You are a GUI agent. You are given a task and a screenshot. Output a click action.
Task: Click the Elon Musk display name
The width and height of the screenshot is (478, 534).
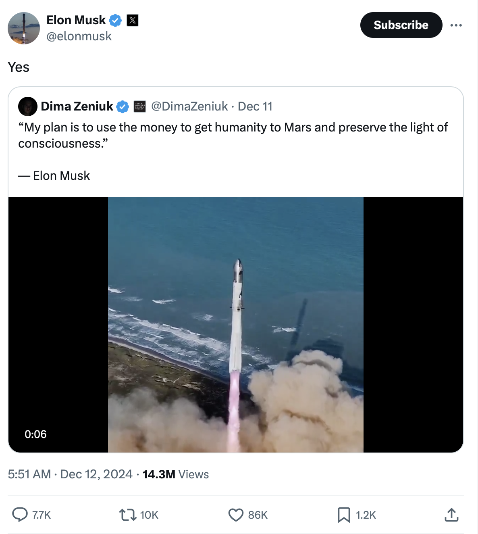76,20
